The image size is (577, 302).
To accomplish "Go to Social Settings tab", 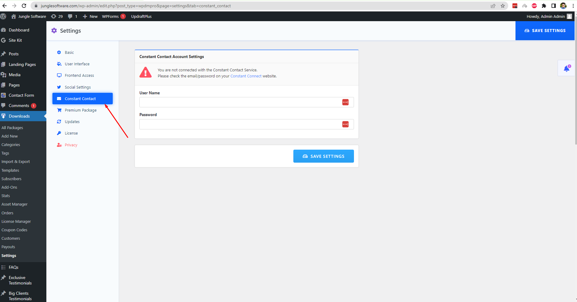I will pos(82,87).
